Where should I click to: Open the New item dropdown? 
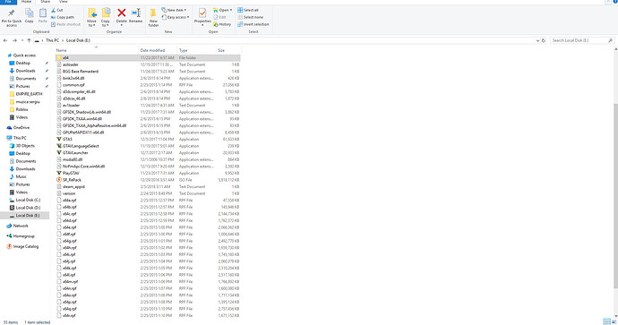pyautogui.click(x=174, y=10)
